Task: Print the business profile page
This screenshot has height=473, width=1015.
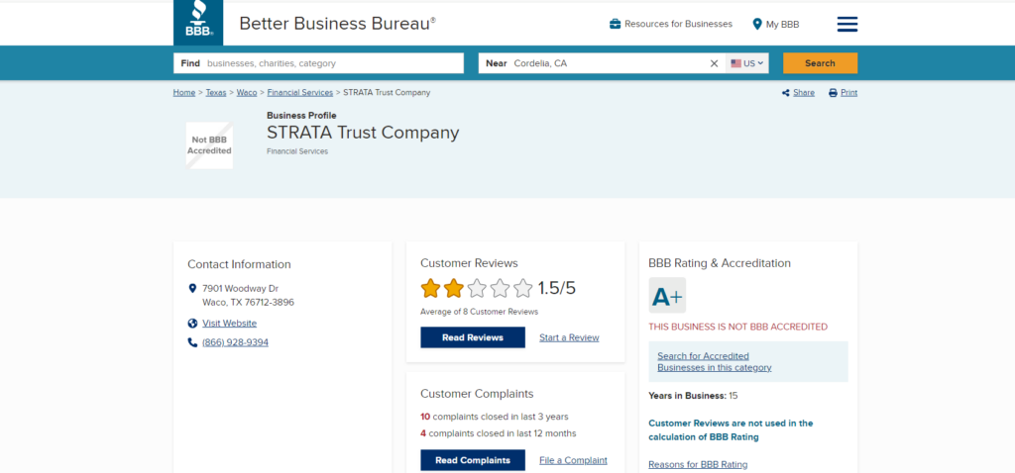Action: coord(843,93)
